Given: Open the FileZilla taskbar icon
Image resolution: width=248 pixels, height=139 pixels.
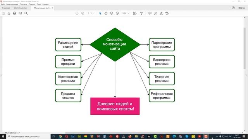Looking at the screenshot, I should (x=117, y=136).
